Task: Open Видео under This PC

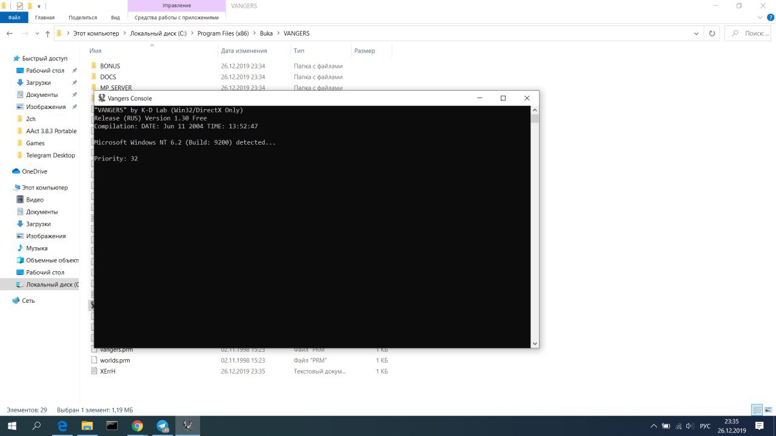Action: tap(35, 200)
